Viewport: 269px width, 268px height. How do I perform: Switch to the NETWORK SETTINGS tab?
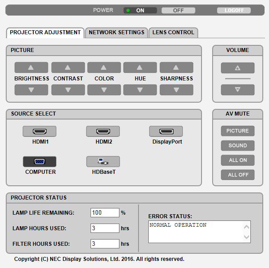[x=116, y=32]
